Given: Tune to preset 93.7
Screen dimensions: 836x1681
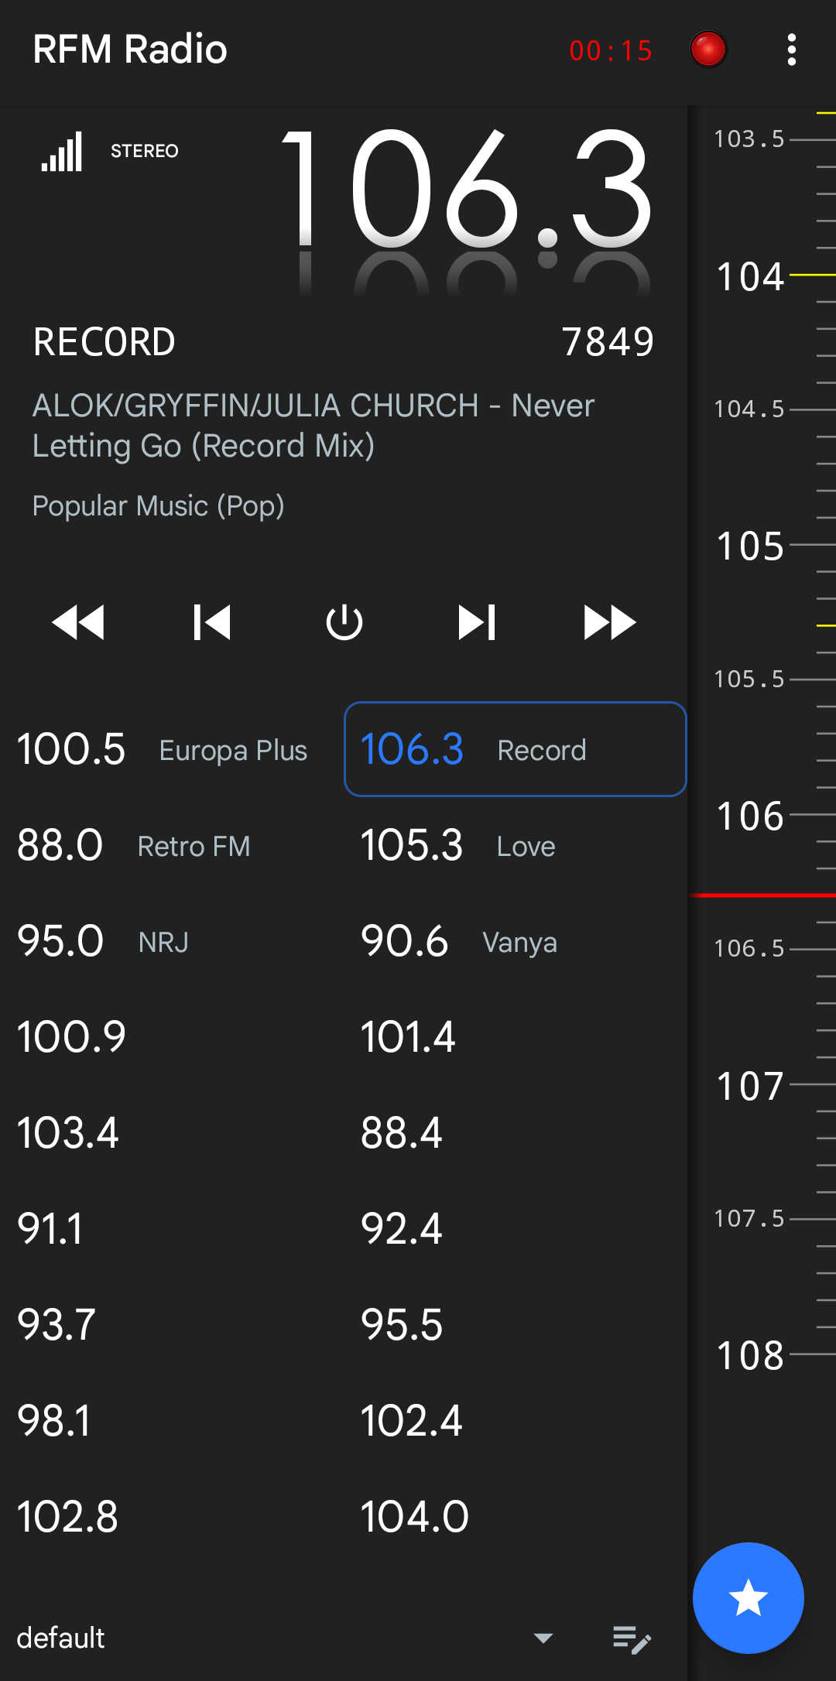Looking at the screenshot, I should point(172,1325).
